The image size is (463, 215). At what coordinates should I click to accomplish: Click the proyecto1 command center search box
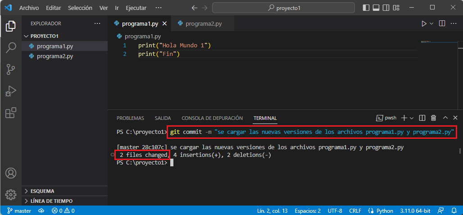pos(283,8)
